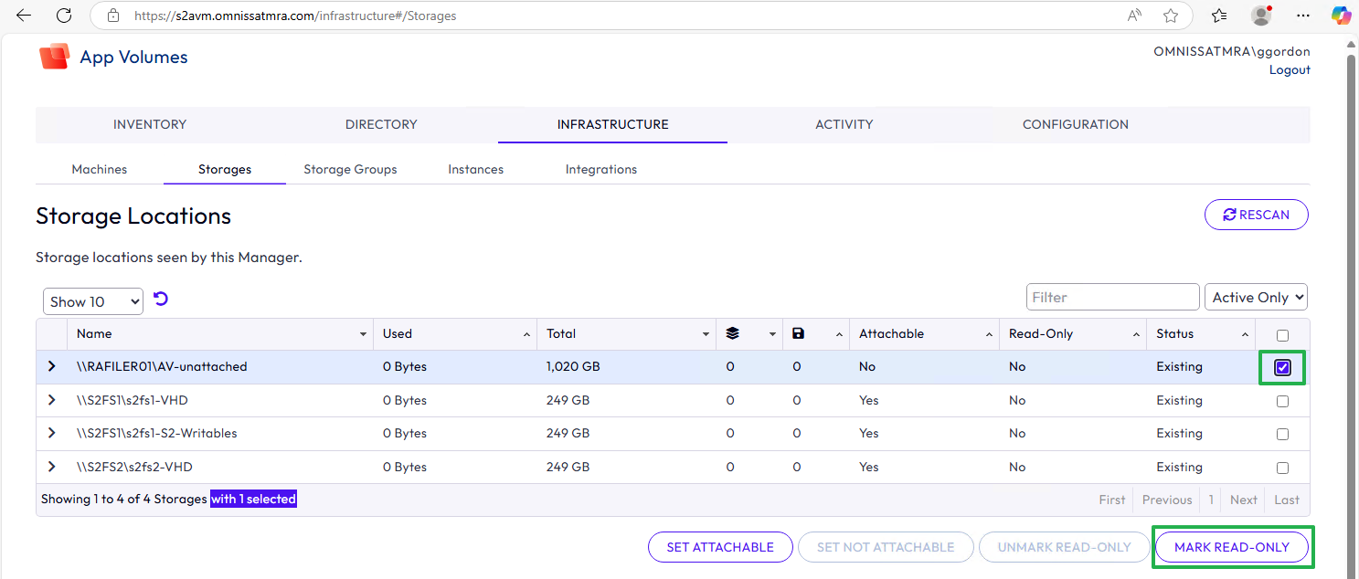Click the purple reset table icon
1359x579 pixels.
pos(161,300)
